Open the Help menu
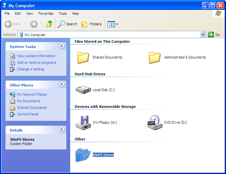The image size is (226, 174). [75, 13]
